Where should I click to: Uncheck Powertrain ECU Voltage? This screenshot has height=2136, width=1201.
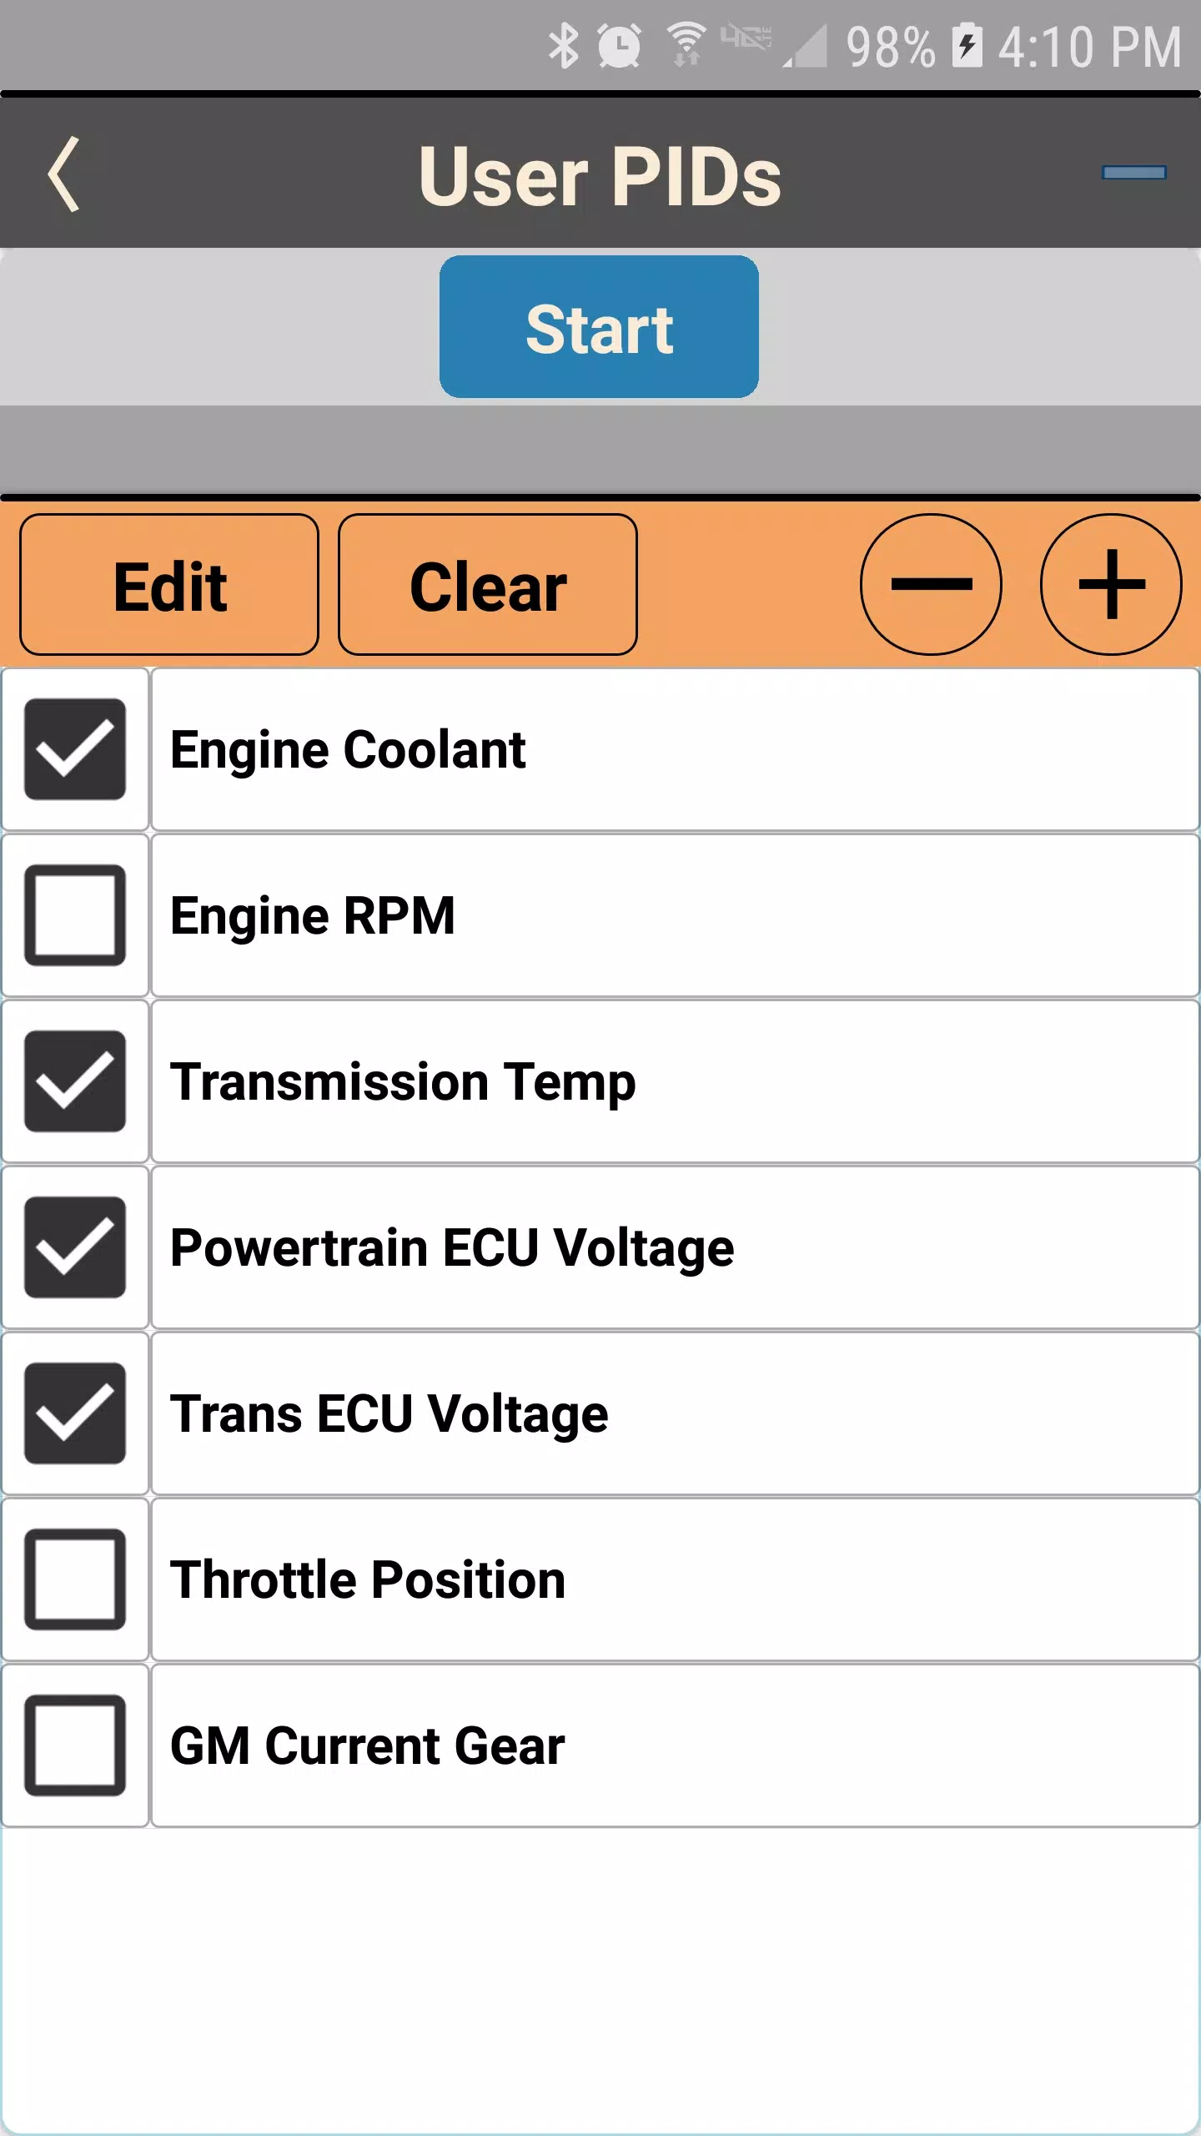pyautogui.click(x=75, y=1247)
